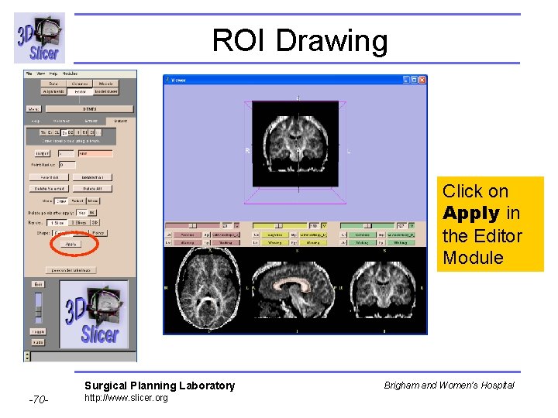Image resolution: width=558 pixels, height=418 pixels.
Task: Open the red slice orientation dropdown
Action: click(x=188, y=235)
